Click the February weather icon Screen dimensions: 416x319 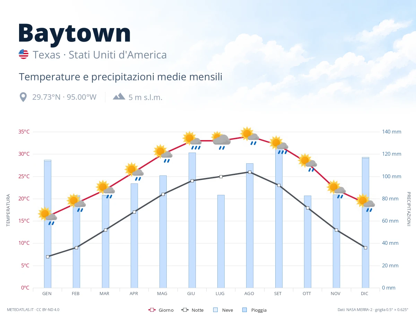point(76,202)
